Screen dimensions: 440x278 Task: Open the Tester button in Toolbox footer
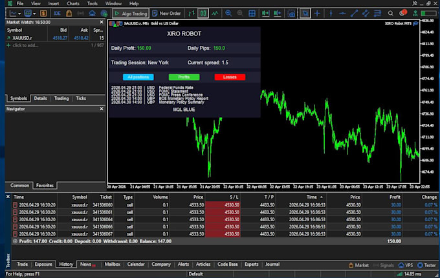(427, 265)
